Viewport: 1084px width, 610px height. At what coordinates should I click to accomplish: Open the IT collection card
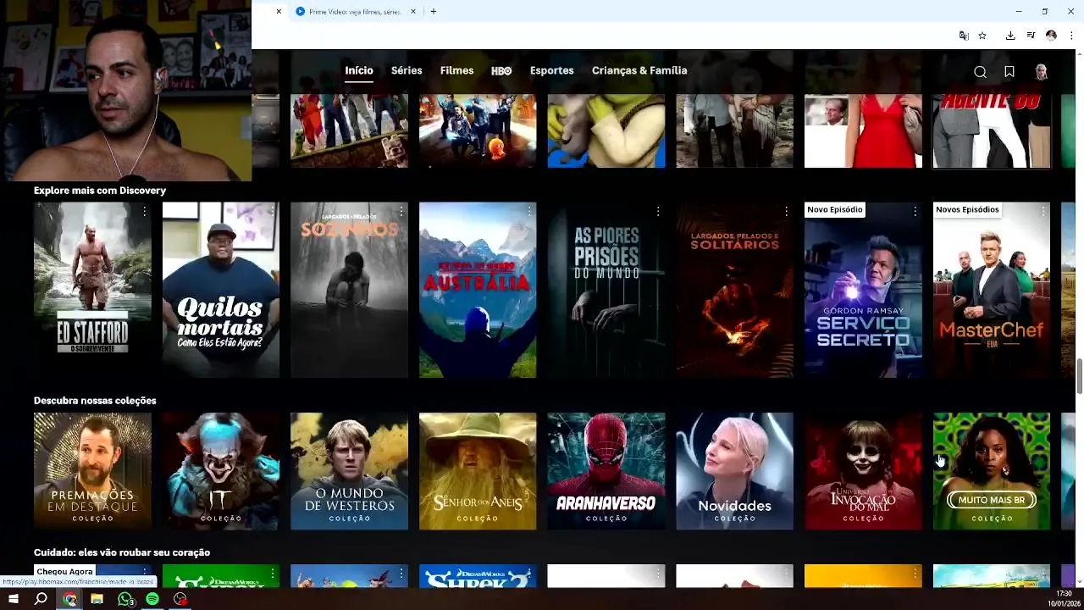pyautogui.click(x=221, y=471)
